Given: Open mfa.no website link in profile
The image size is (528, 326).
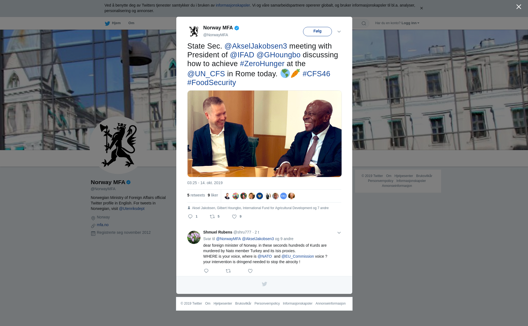Looking at the screenshot, I should tap(103, 225).
